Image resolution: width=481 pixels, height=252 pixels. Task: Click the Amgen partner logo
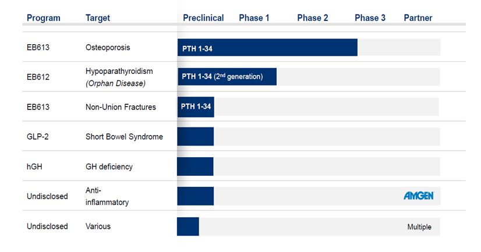(418, 196)
